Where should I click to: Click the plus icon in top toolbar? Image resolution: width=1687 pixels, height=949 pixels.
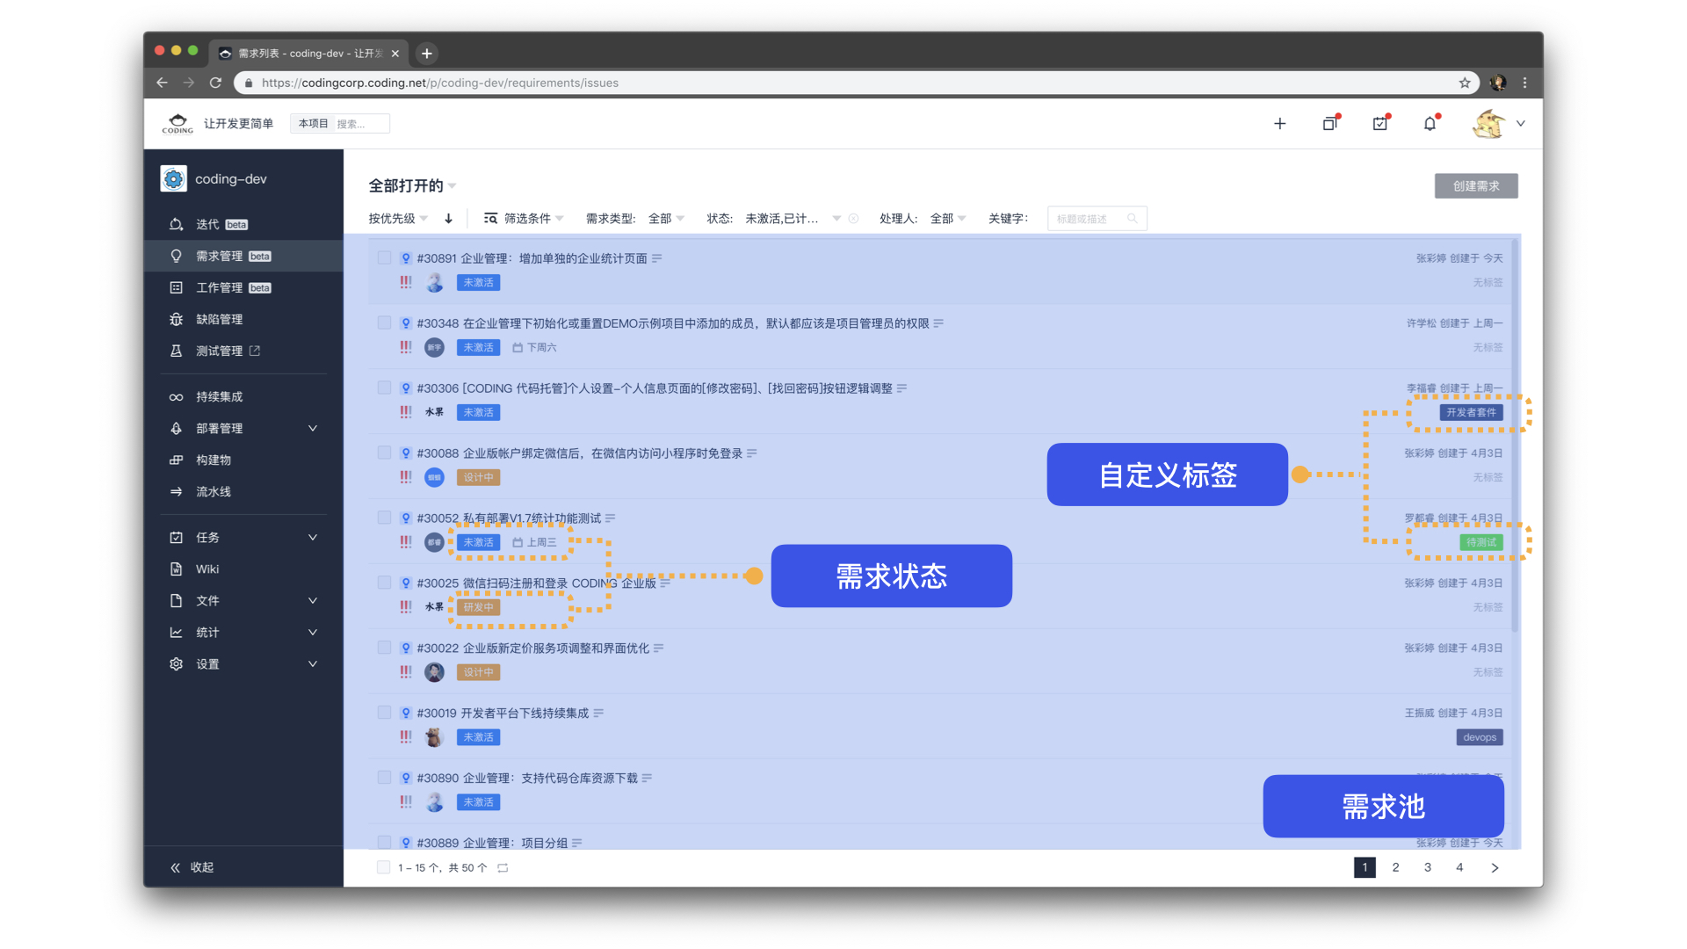tap(1279, 123)
